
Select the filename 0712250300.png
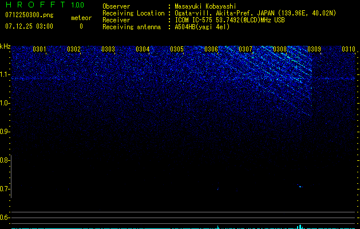pos(29,15)
